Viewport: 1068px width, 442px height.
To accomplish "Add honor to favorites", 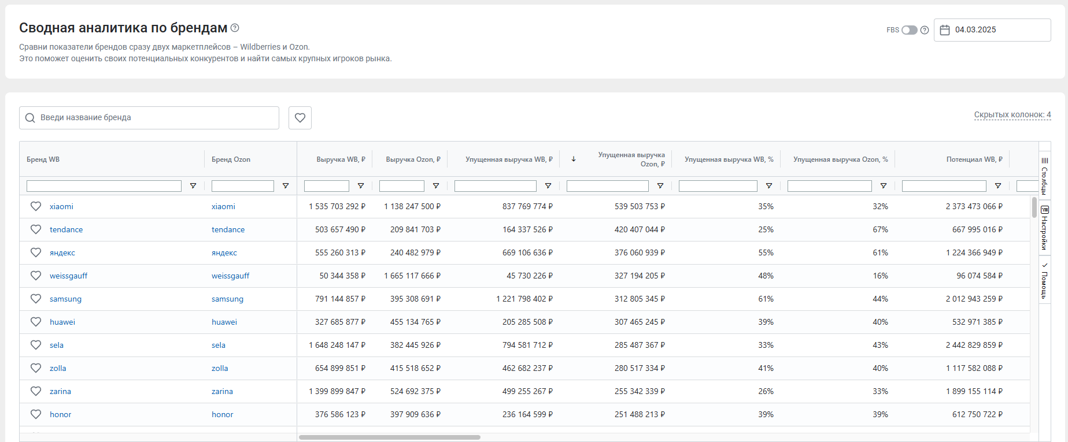I will point(36,414).
